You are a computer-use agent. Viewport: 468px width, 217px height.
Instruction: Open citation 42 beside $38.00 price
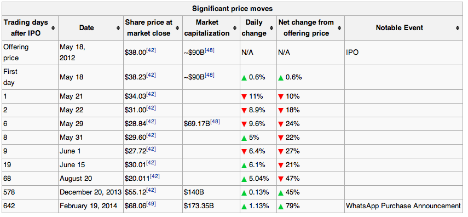[151, 50]
